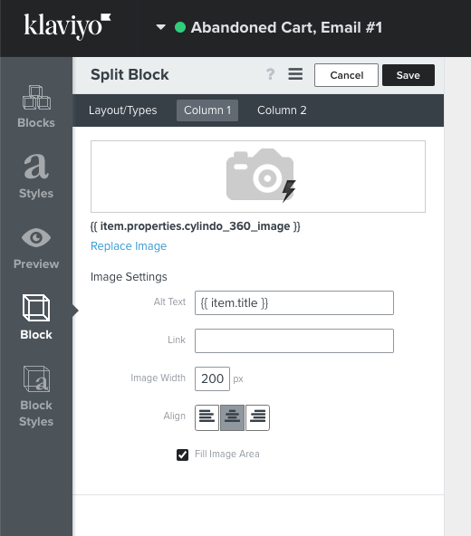Click the camera image placeholder thumbnail

pos(258,177)
